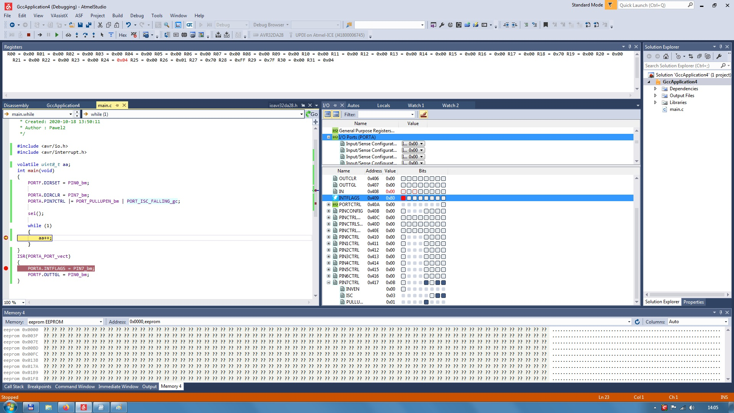The width and height of the screenshot is (734, 413).
Task: Switch to the Watch 1 tab
Action: coord(416,105)
